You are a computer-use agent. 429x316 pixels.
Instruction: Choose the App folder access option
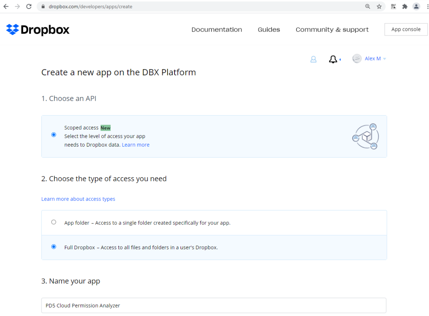click(53, 222)
